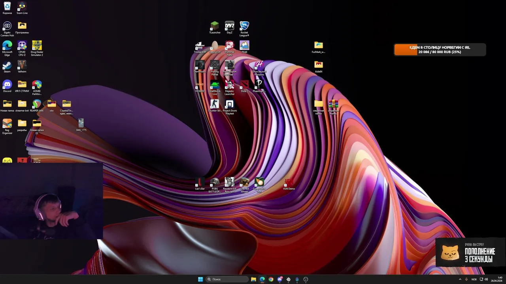Select the Liar's Bar icon
Screen dimensions: 506x284
coord(200,184)
